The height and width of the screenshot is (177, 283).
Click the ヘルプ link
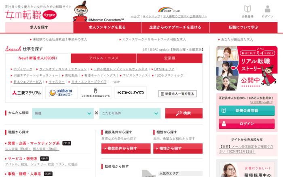tap(135, 17)
